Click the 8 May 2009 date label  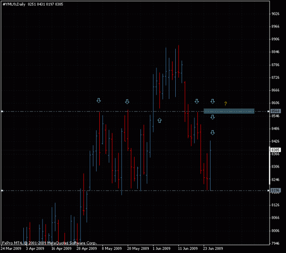pyautogui.click(x=112, y=248)
